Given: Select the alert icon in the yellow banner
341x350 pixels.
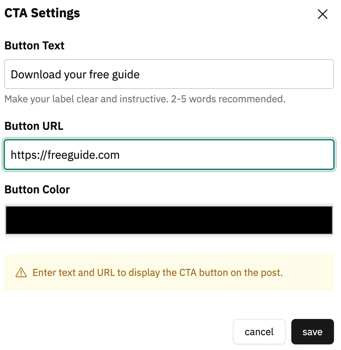Looking at the screenshot, I should click(x=21, y=272).
